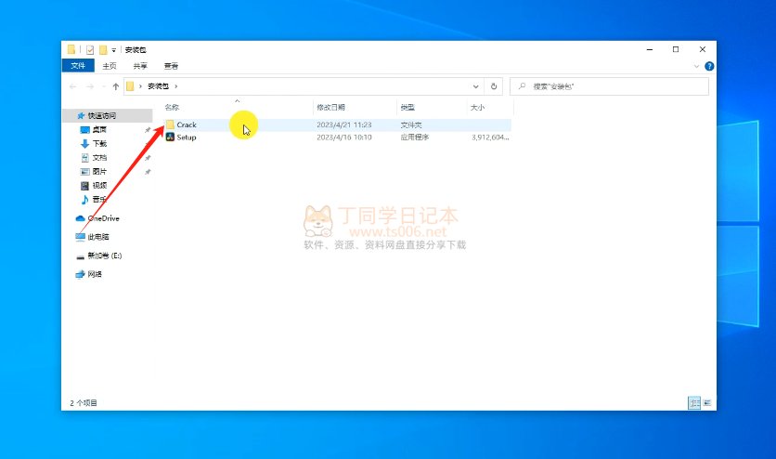Viewport: 776px width, 459px height.
Task: Click the Properties icon in the quick access toolbar
Action: pos(90,49)
